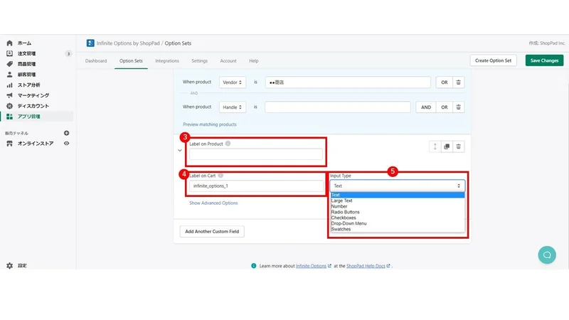This screenshot has width=569, height=320.
Task: Collapse the custom field using chevron
Action: click(x=180, y=150)
